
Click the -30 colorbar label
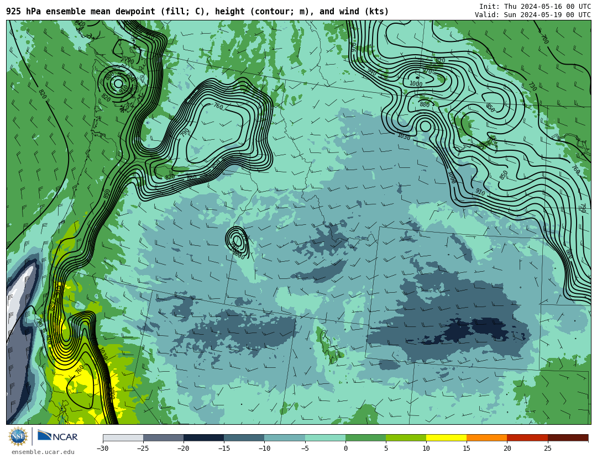click(x=103, y=449)
